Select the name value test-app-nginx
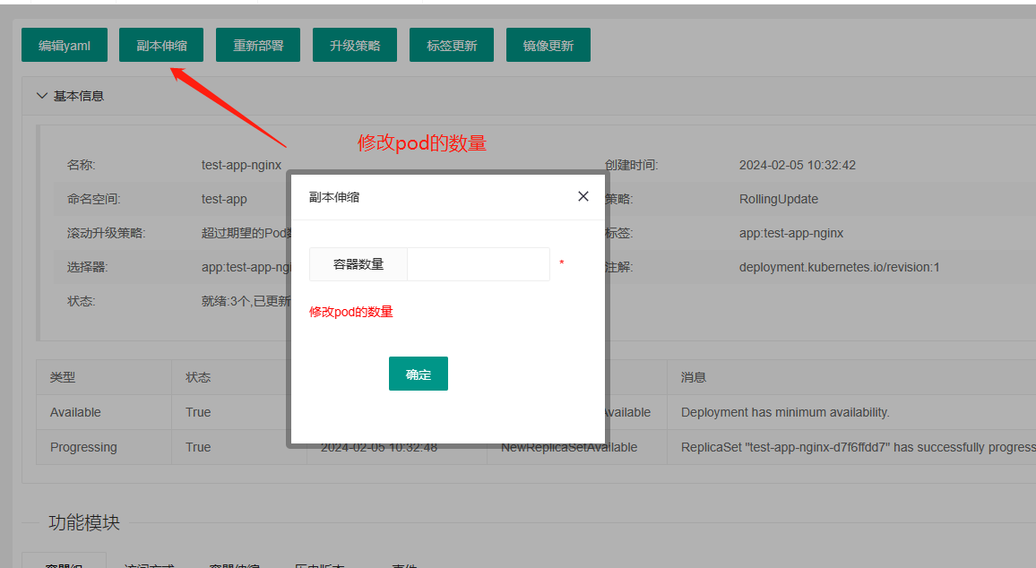This screenshot has width=1036, height=568. pyautogui.click(x=241, y=165)
